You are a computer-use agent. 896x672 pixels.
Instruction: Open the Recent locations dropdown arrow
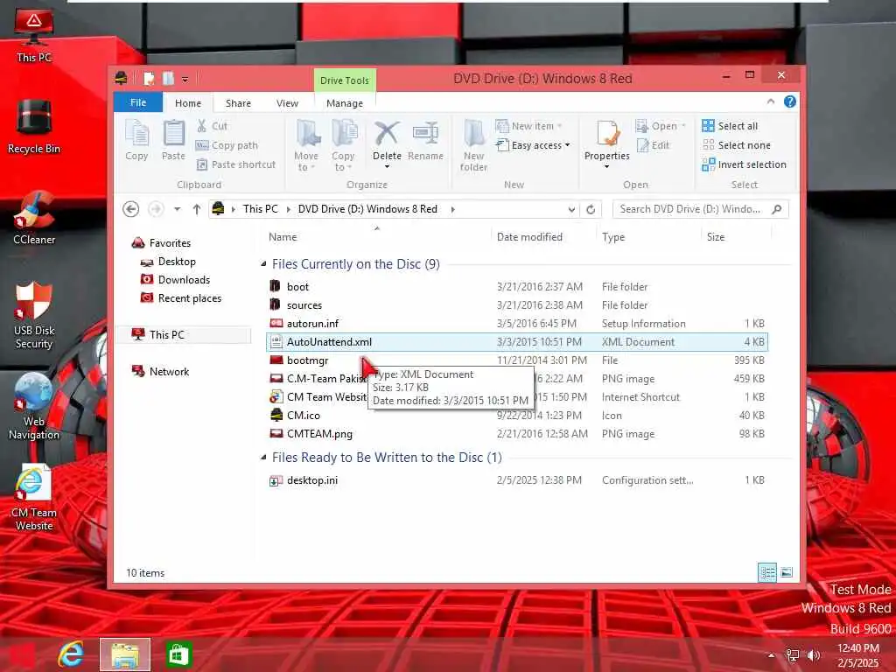point(177,209)
